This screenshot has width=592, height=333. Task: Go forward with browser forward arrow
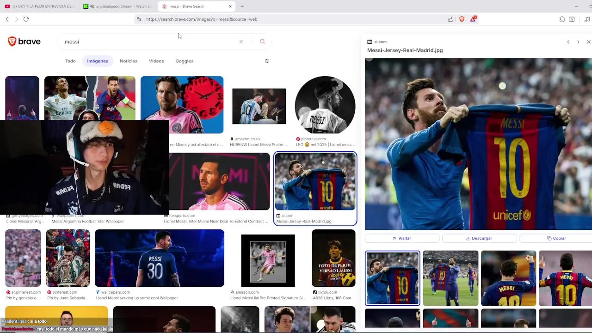[x=17, y=19]
